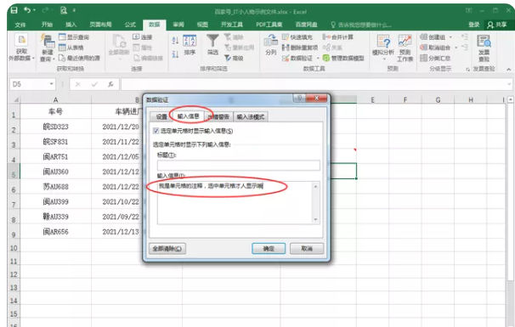Image resolution: width=515 pixels, height=327 pixels.
Task: Click 取消组合 (Ungroup)
Action: pos(435,48)
